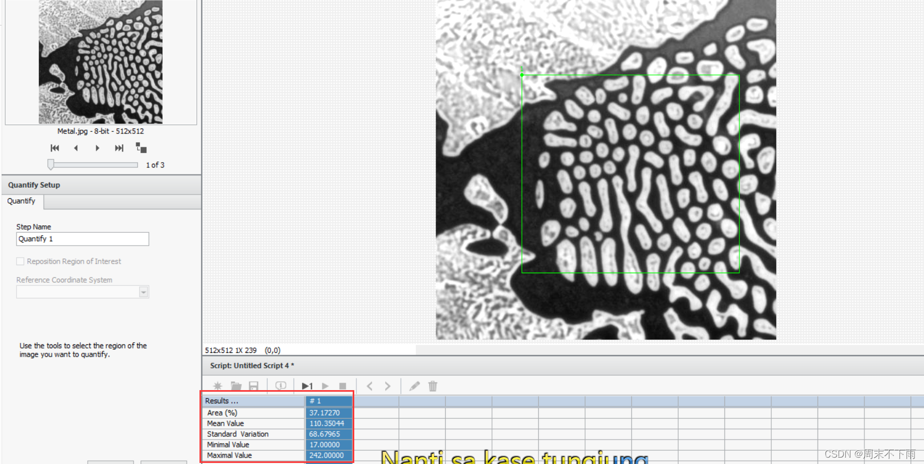This screenshot has width=924, height=464.
Task: Create a new script with the star icon
Action: point(218,386)
